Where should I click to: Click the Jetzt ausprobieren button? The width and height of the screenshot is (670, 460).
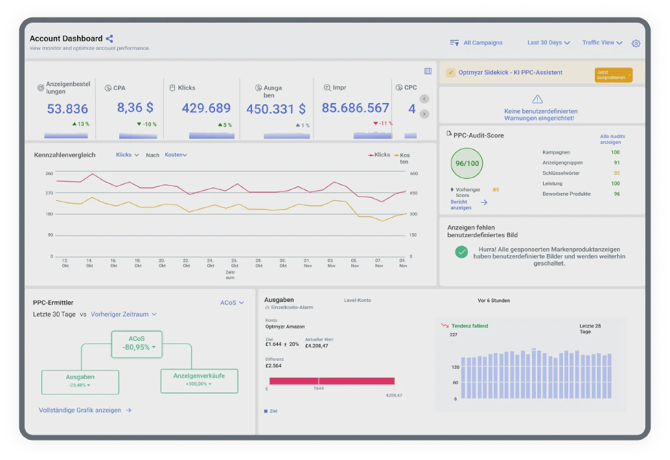613,75
